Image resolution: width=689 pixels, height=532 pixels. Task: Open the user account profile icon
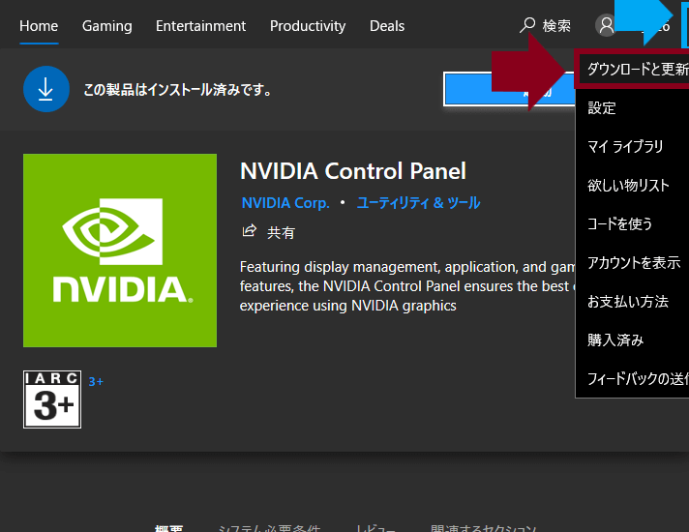[607, 26]
